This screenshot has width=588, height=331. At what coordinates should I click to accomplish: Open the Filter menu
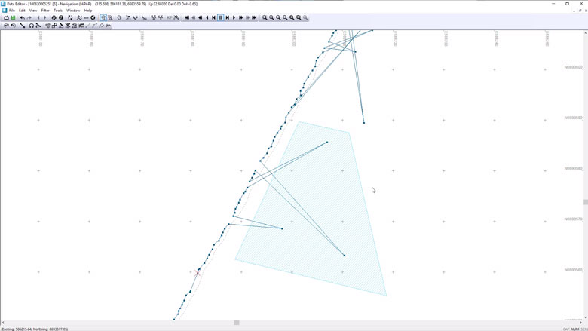(45, 11)
